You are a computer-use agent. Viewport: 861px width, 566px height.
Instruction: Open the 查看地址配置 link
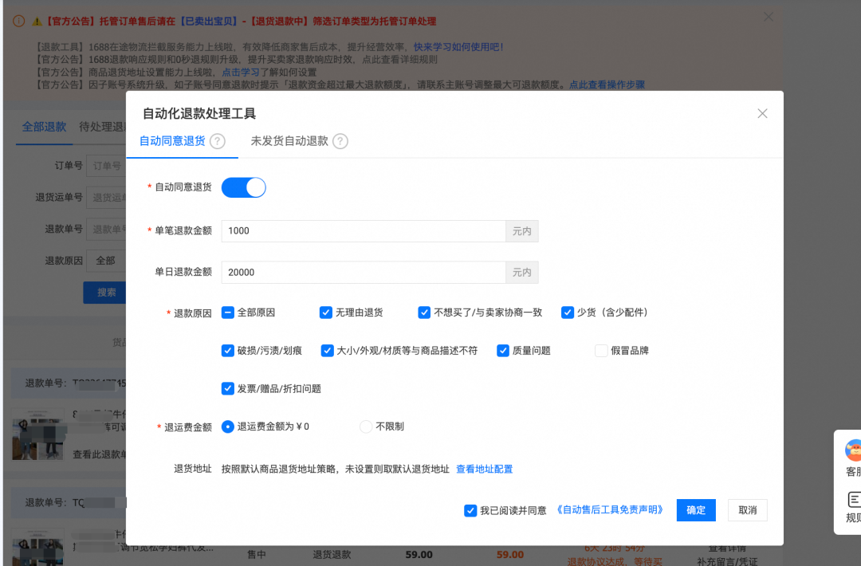pos(484,469)
